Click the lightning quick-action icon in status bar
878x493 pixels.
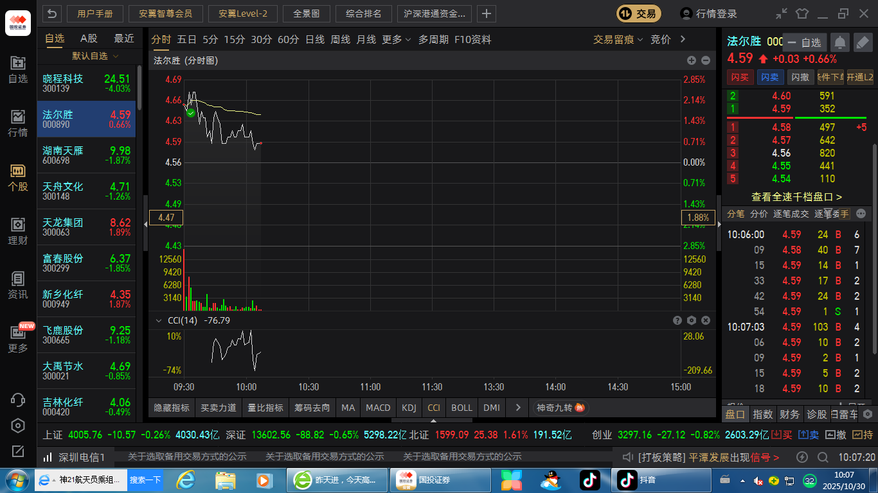pyautogui.click(x=802, y=457)
